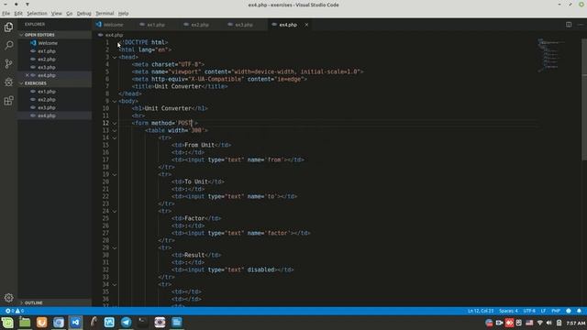Close ex4.php in Open Editors list
The image size is (587, 330).
[27, 75]
